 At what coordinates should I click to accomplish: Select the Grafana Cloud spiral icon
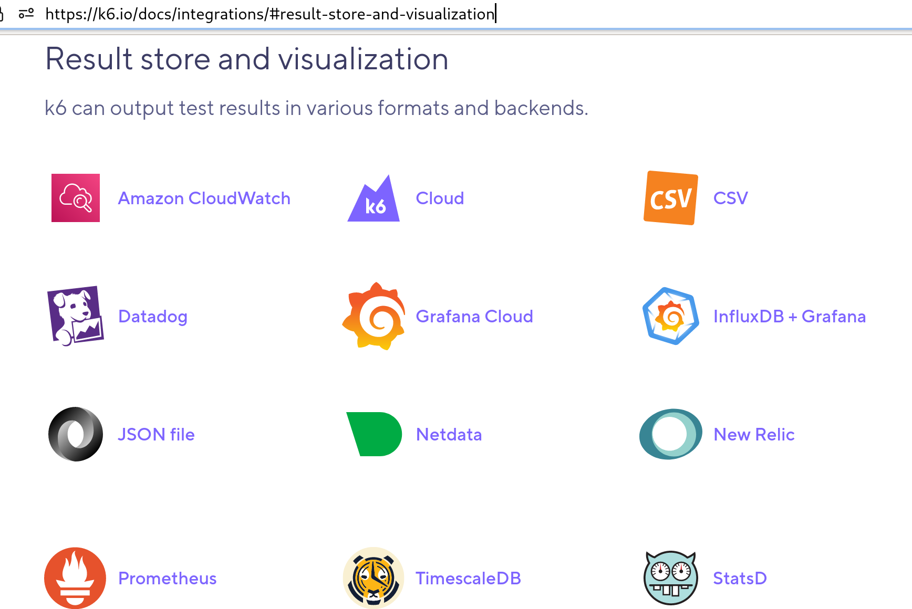click(374, 316)
